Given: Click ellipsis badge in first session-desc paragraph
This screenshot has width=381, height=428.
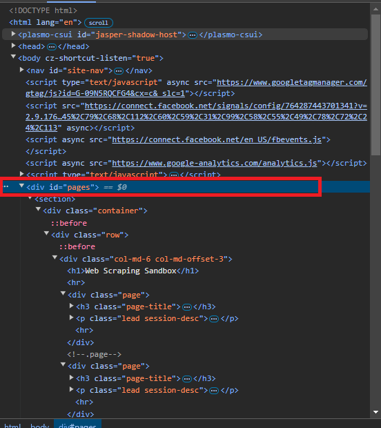Looking at the screenshot, I should (x=214, y=319).
